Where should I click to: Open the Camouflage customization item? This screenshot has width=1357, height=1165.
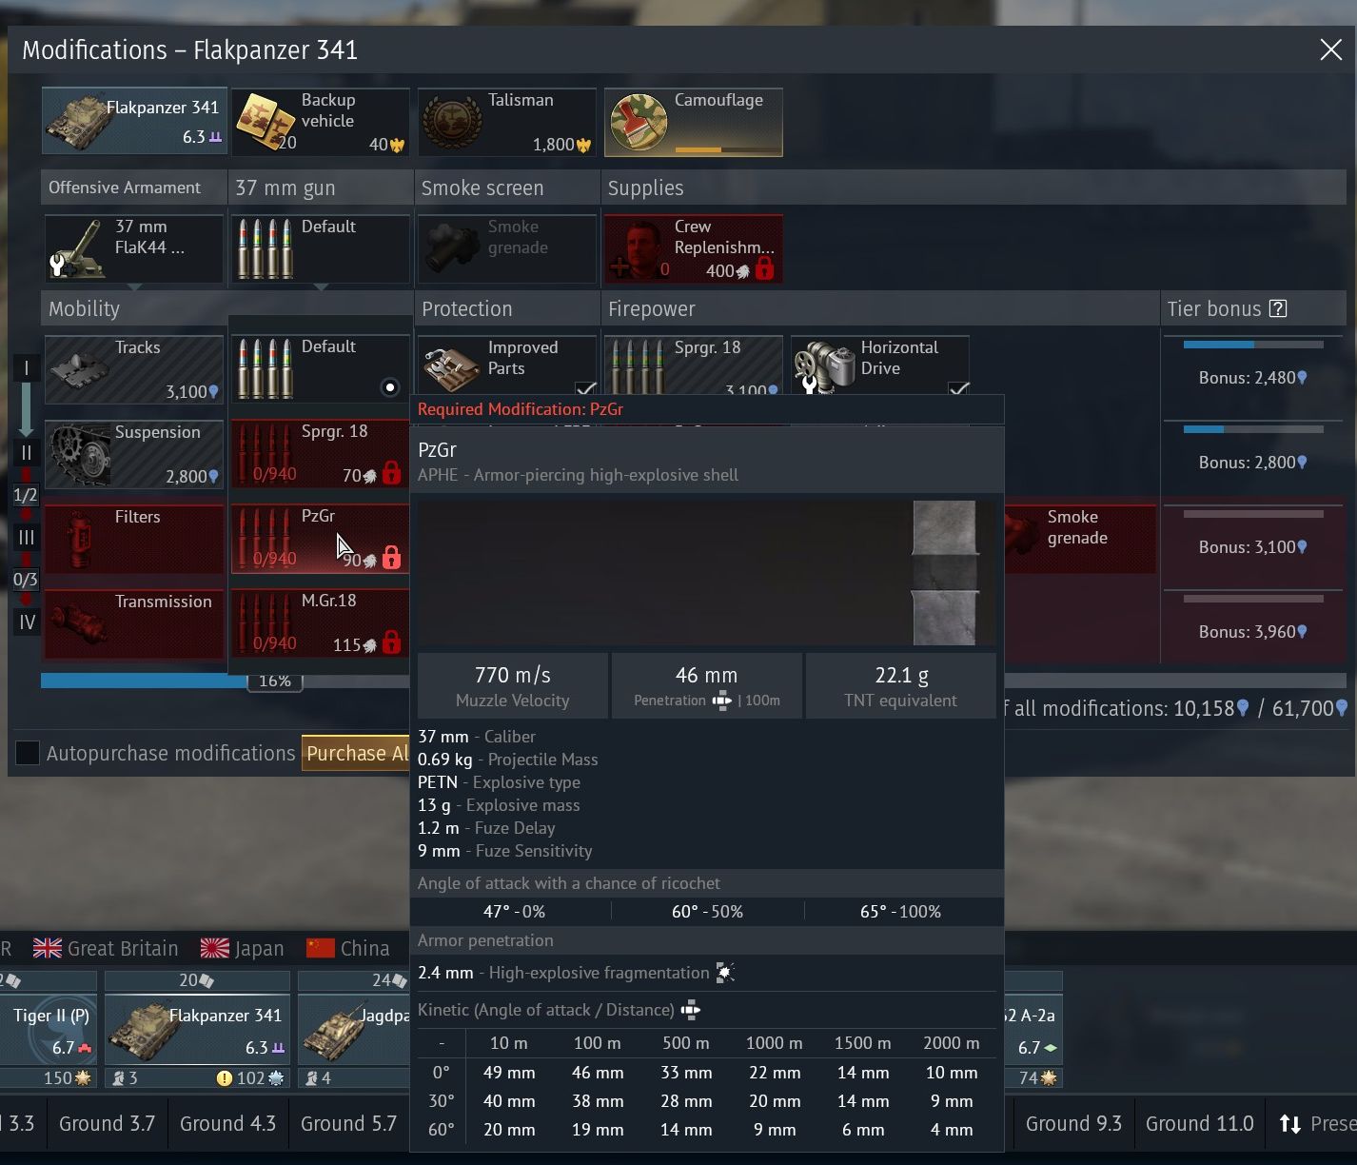pyautogui.click(x=694, y=122)
